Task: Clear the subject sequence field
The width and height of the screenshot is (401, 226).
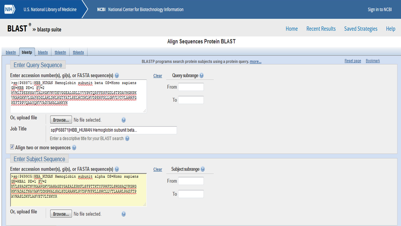Action: pos(158,169)
